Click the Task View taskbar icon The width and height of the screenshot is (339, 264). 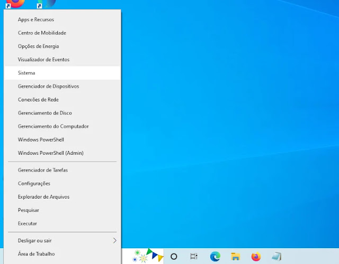[x=194, y=257]
